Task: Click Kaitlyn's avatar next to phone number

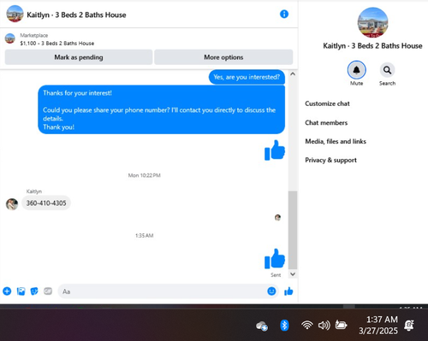Action: (12, 204)
